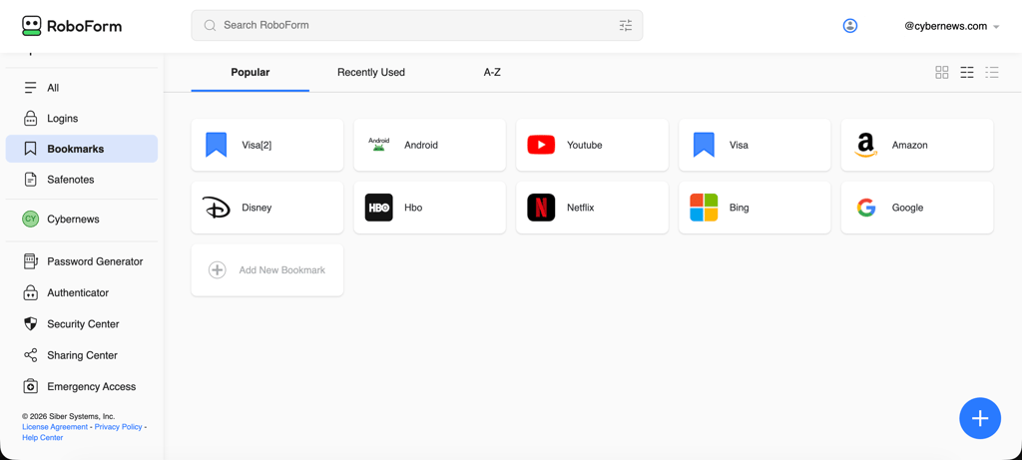
Task: Click the green CY Cybernews avatar
Action: coord(30,219)
